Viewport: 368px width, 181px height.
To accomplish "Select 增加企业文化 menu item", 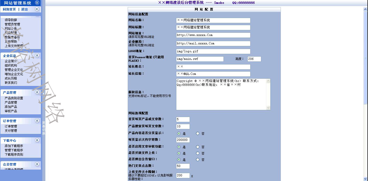I will point(14,74).
